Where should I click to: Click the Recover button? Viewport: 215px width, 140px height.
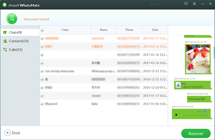tap(196, 133)
